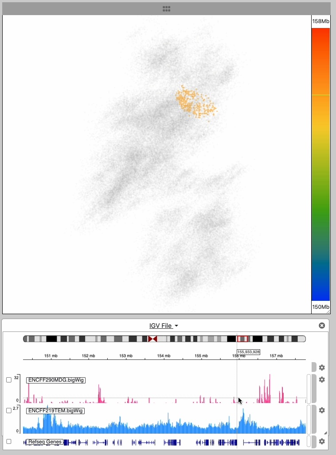Grab the drag handle at top of panel

(167, 8)
